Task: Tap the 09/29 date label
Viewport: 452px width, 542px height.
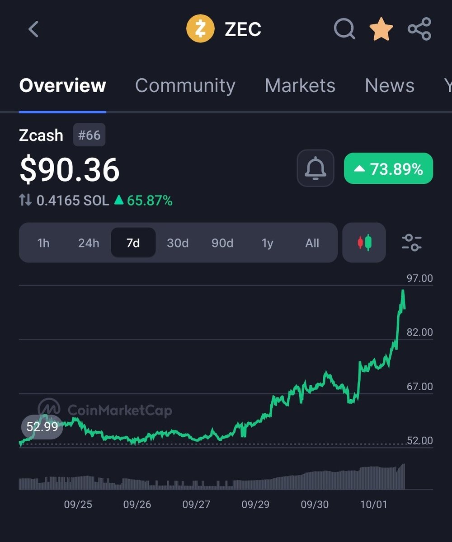Action: coord(255,505)
